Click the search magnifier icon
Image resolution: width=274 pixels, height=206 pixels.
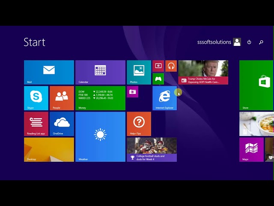coord(261,42)
